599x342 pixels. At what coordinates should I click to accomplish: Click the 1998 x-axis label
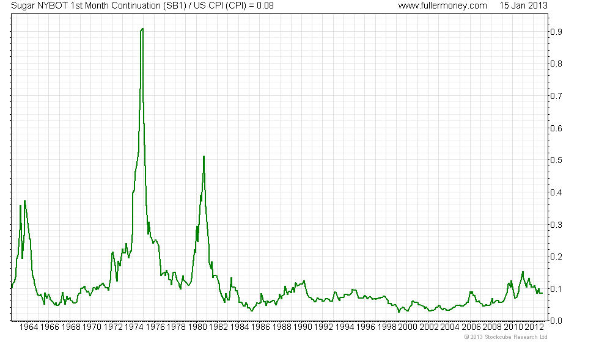(x=386, y=327)
